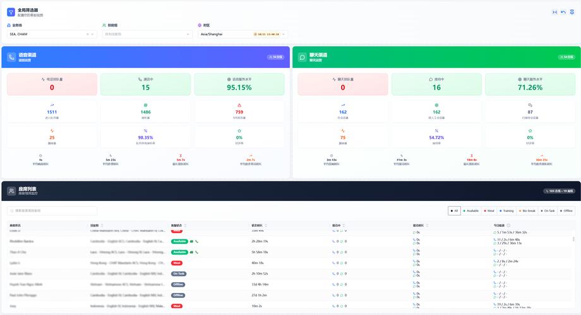Click the agents icon in seat list header

(x=11, y=191)
